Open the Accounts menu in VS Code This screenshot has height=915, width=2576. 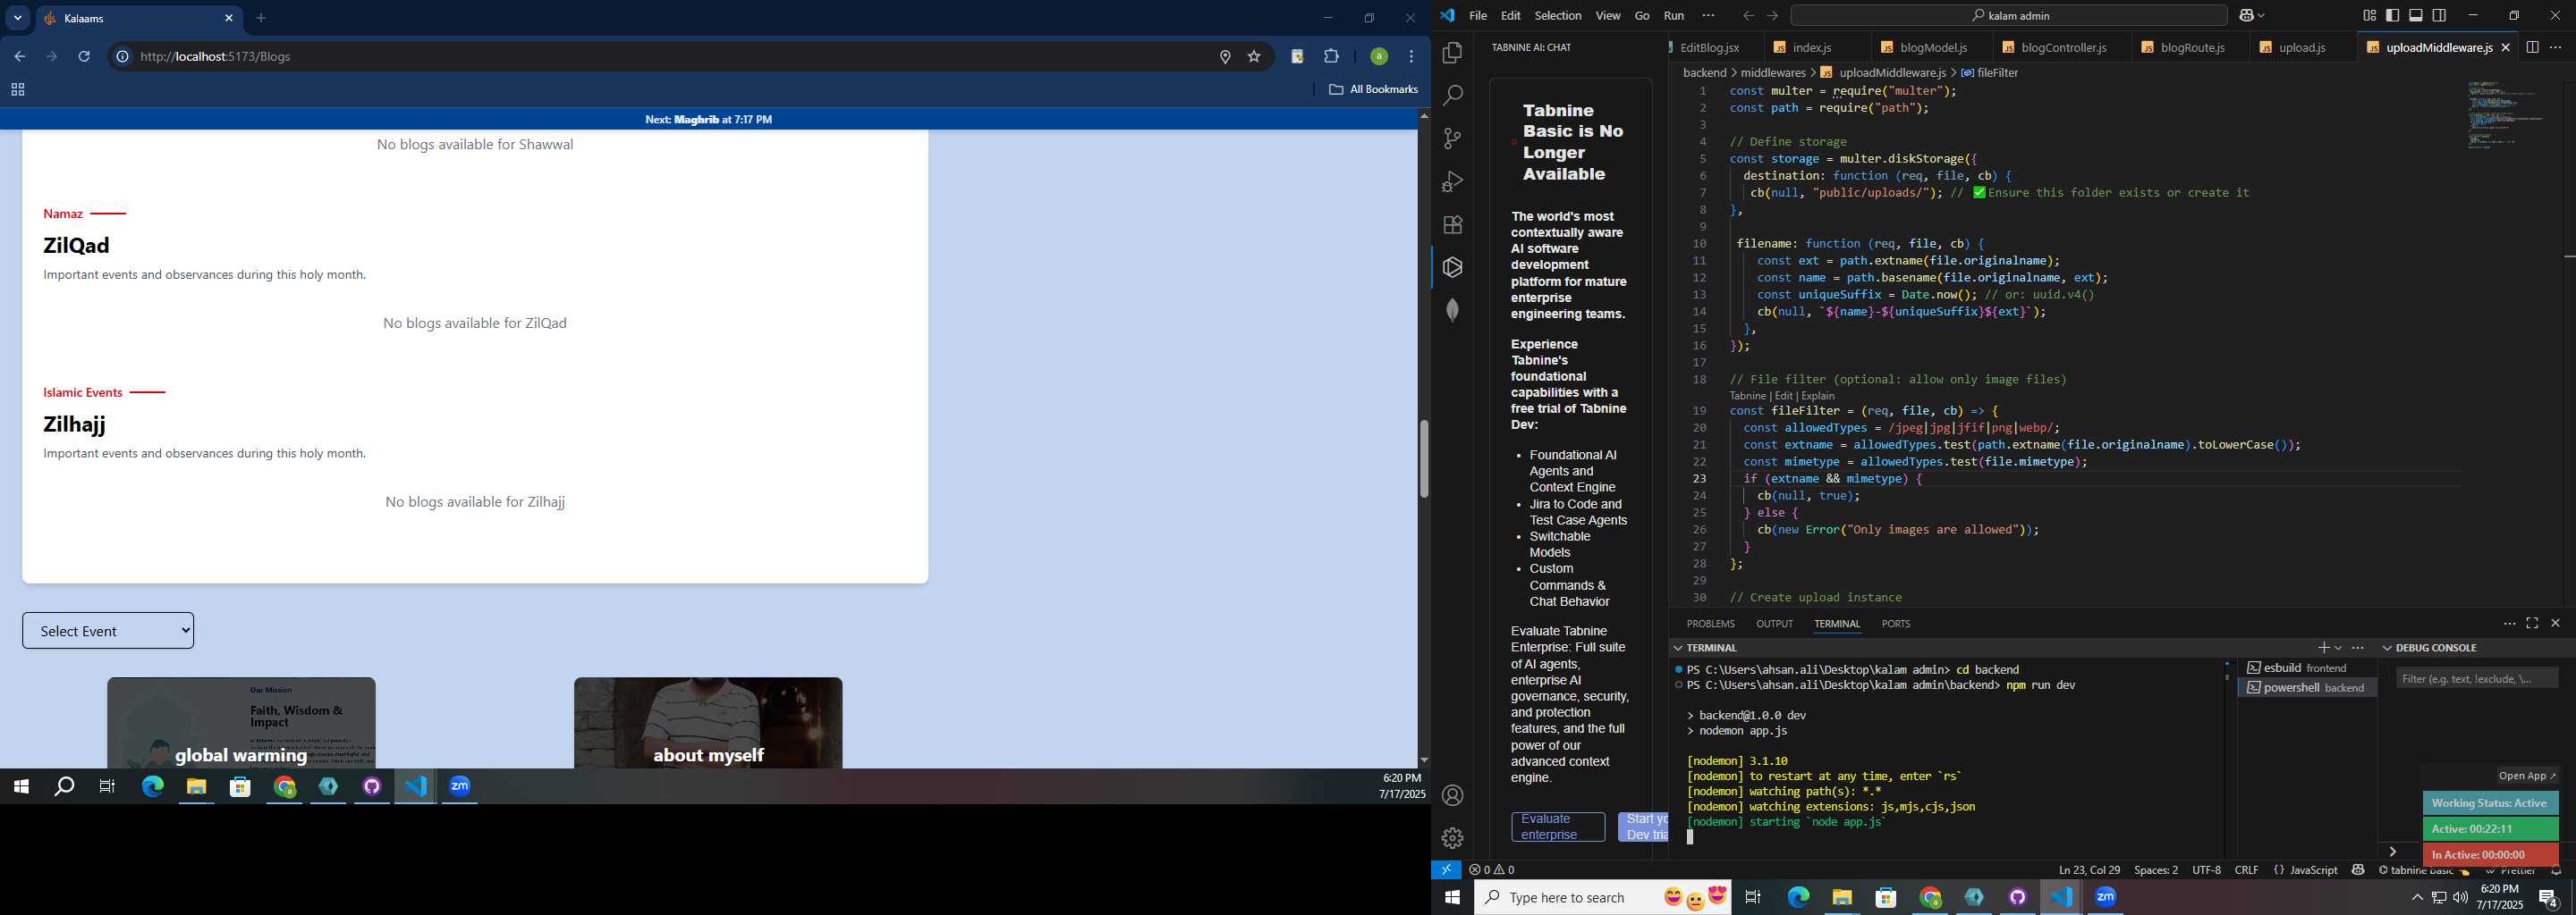pyautogui.click(x=1452, y=796)
